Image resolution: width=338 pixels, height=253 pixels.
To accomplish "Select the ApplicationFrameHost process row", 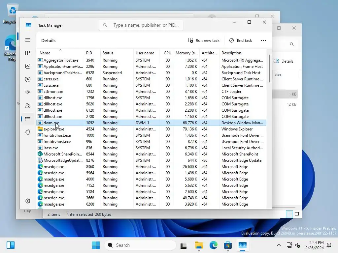I will pyautogui.click(x=151, y=67).
